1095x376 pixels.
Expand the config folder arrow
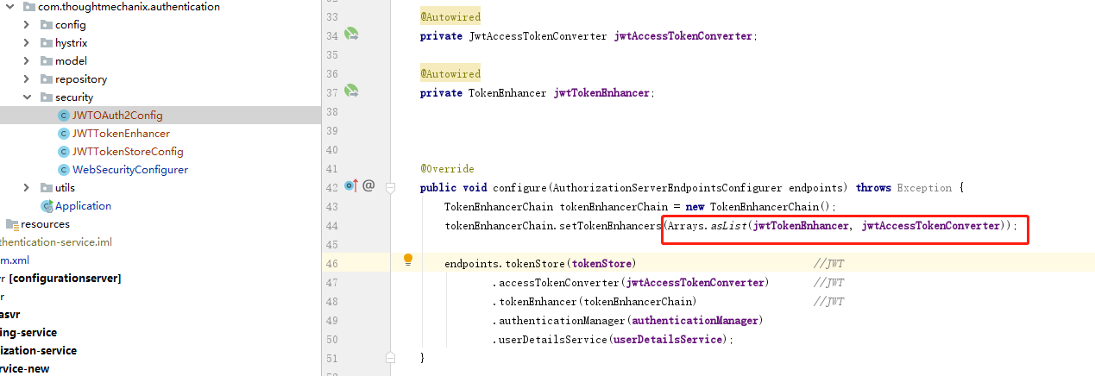point(27,25)
